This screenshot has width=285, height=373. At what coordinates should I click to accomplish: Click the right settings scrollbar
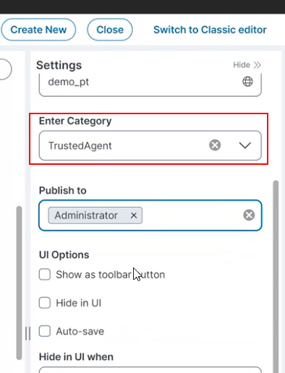(x=276, y=277)
